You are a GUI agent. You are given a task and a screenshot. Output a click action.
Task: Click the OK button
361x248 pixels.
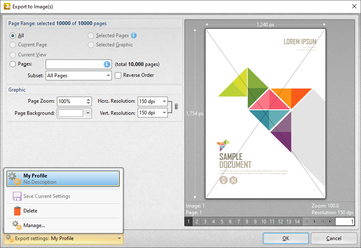(x=286, y=238)
